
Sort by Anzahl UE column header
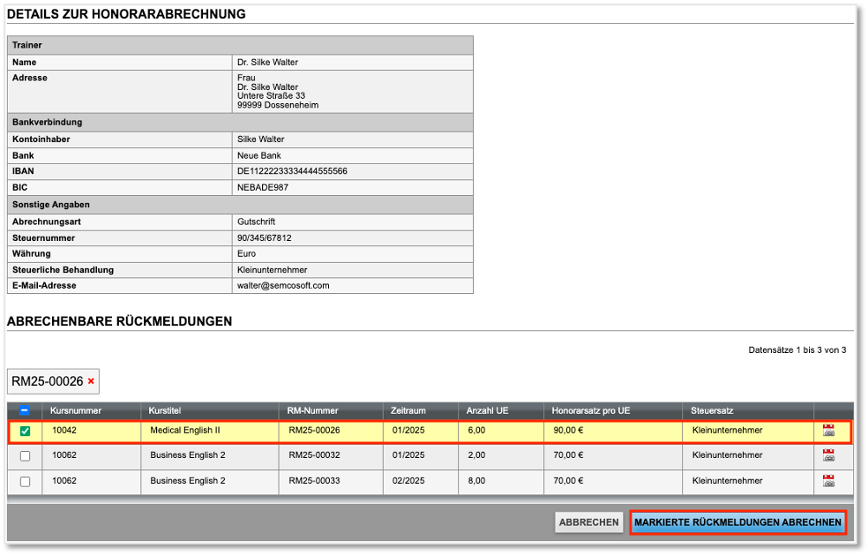488,410
